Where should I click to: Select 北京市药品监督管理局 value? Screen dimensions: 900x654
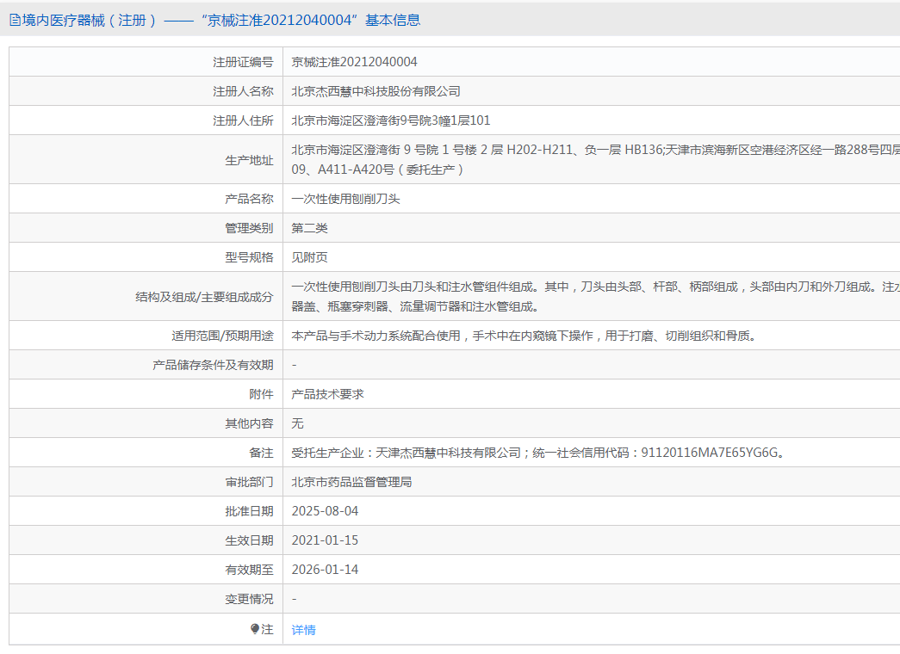point(352,482)
